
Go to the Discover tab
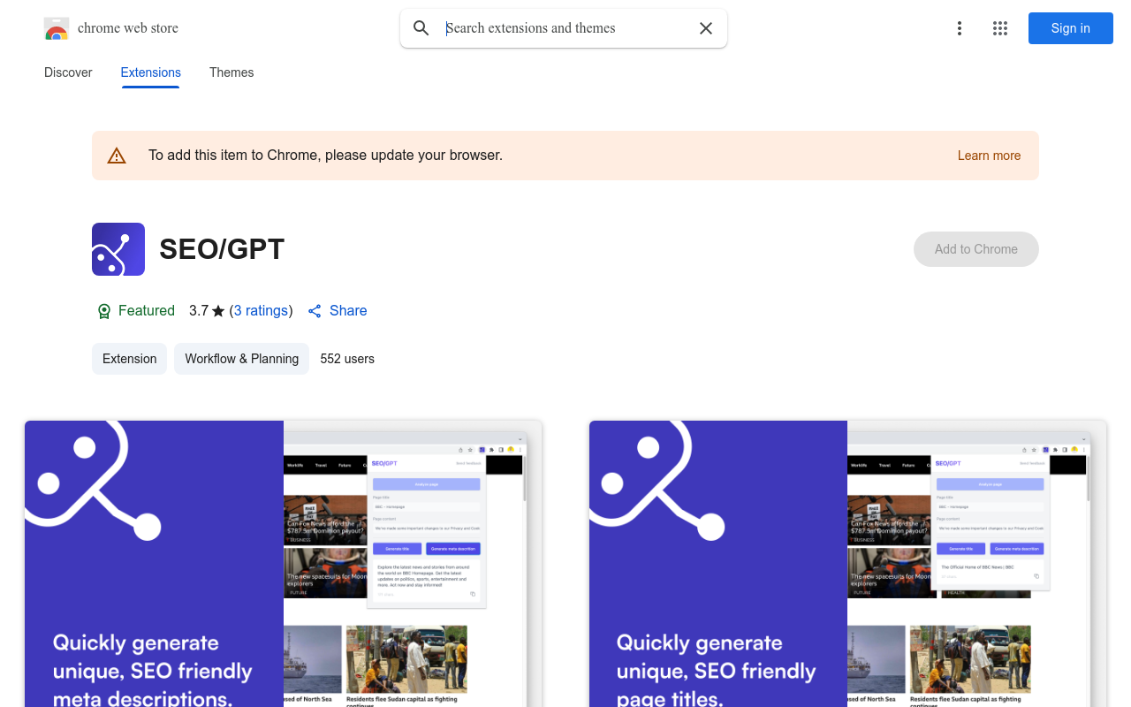point(68,72)
